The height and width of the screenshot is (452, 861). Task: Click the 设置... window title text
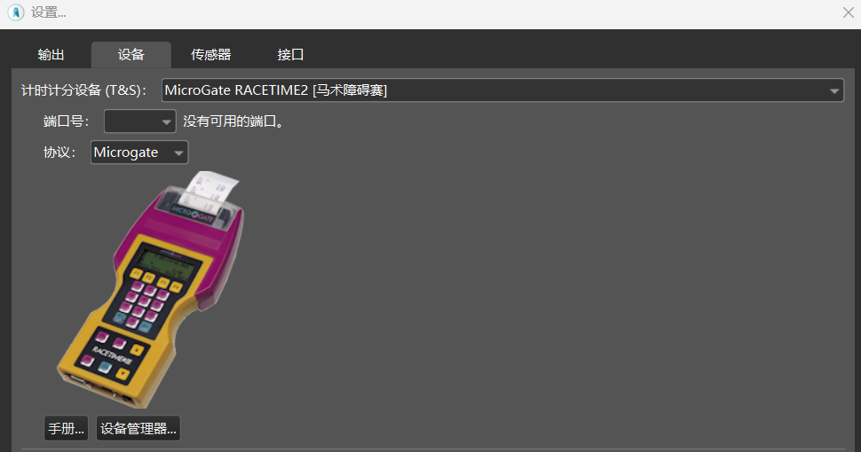pos(49,12)
